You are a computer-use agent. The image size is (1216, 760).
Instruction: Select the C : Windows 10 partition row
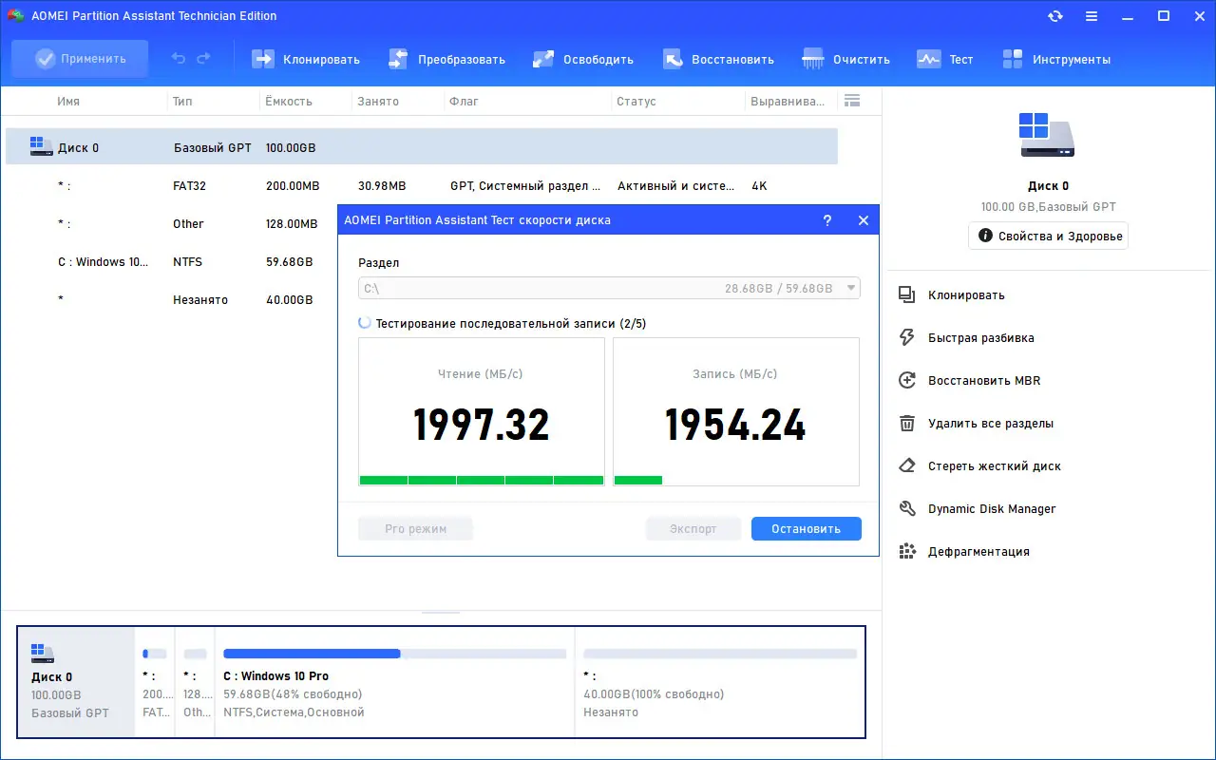point(172,262)
